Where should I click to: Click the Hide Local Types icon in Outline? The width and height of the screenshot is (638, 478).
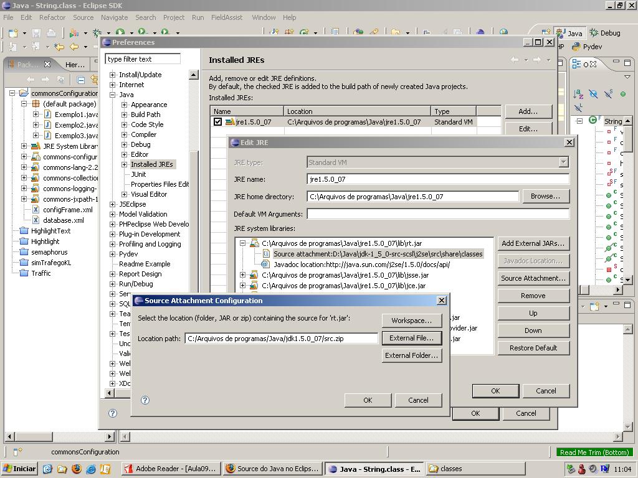click(578, 108)
